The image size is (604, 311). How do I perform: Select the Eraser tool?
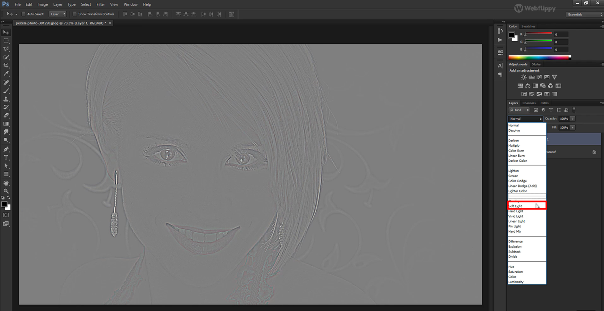click(6, 115)
